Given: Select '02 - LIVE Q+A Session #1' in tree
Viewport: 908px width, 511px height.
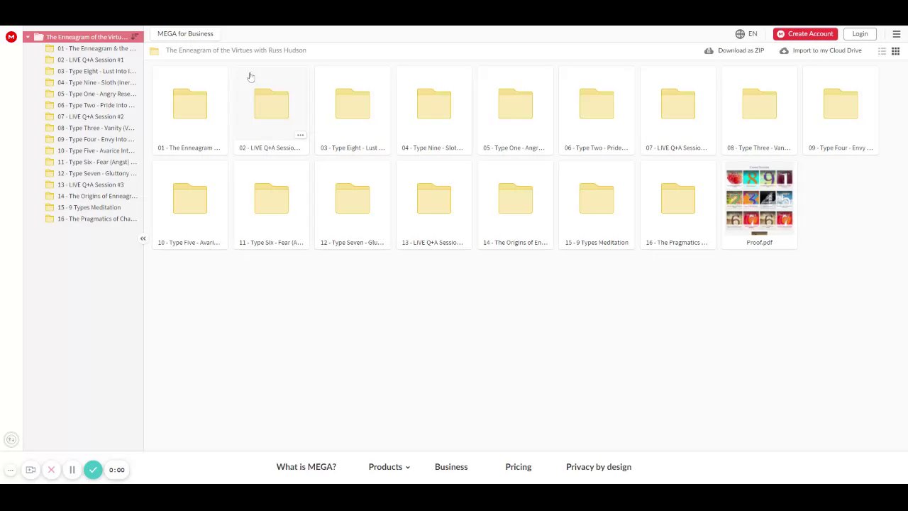Looking at the screenshot, I should (90, 60).
